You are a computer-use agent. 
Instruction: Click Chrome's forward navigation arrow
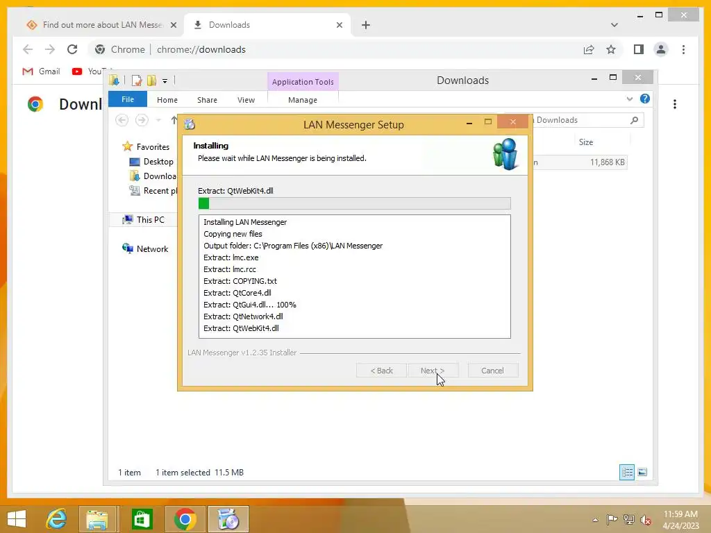click(x=50, y=49)
